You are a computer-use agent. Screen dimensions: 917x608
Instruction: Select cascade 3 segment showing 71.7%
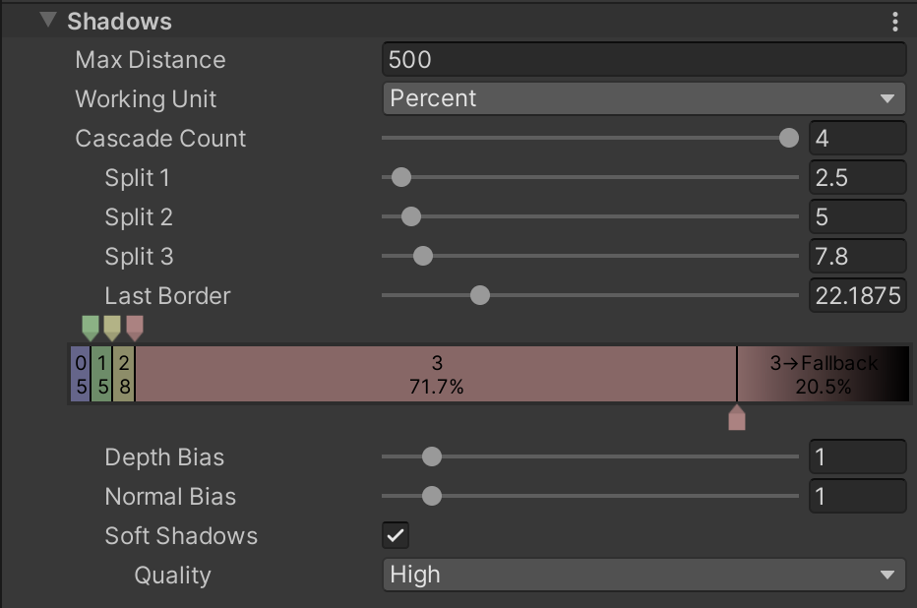436,374
